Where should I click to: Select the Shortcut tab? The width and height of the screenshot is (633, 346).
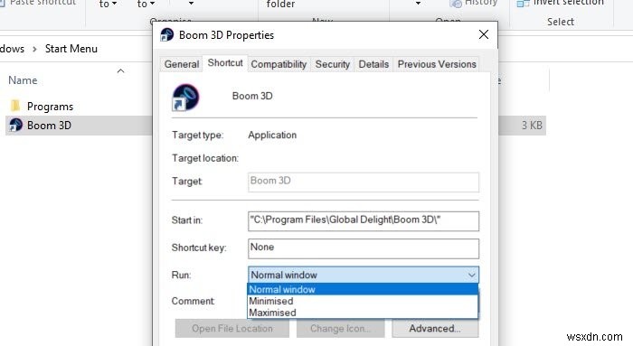225,63
